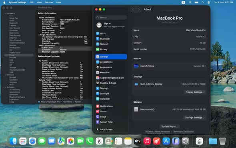Click the Storage Settings button
Image resolution: width=236 pixels, height=148 pixels.
[x=194, y=118]
